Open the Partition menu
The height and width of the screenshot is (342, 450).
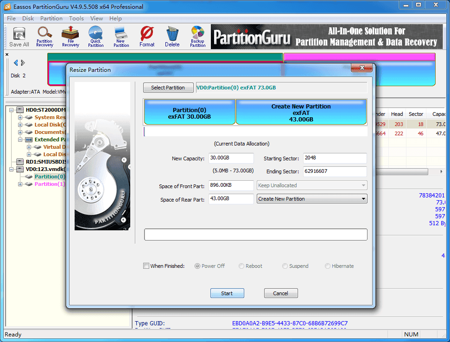pyautogui.click(x=51, y=19)
